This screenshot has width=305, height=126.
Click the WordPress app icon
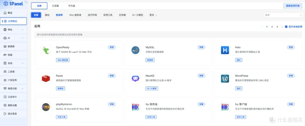pos(225,79)
